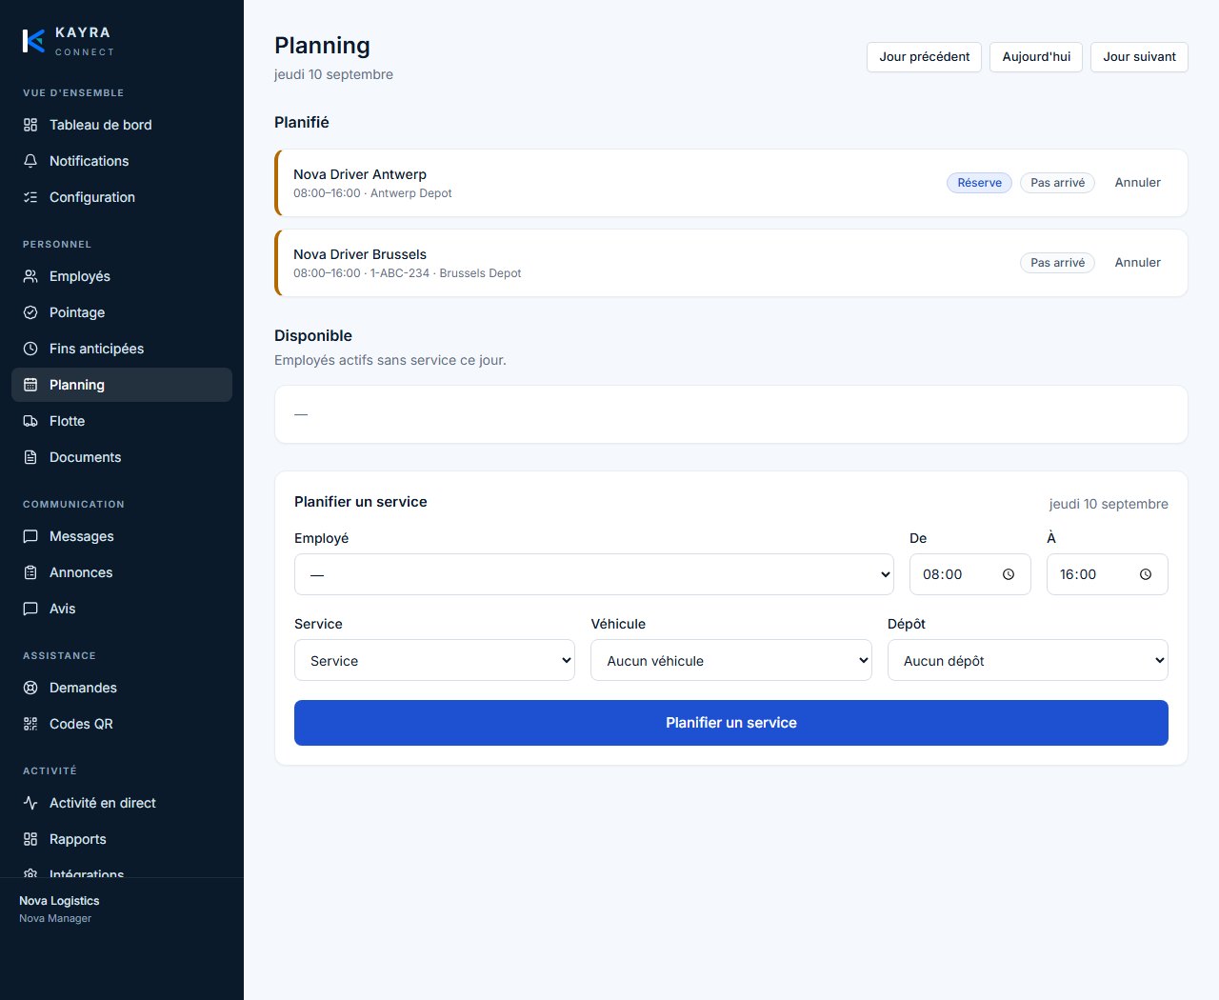Go to Notifications in sidebar

pyautogui.click(x=122, y=161)
